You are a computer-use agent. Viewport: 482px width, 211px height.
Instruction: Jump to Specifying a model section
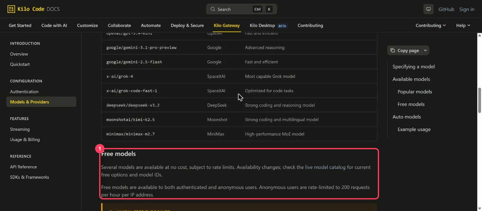point(414,66)
